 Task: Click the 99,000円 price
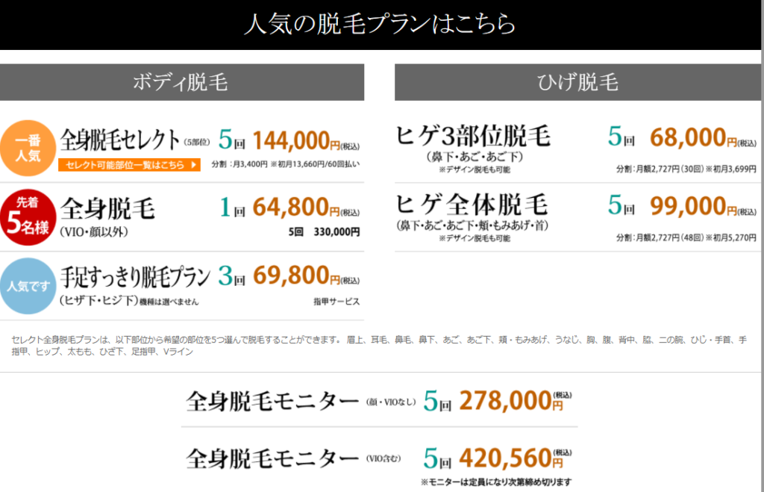pos(703,206)
